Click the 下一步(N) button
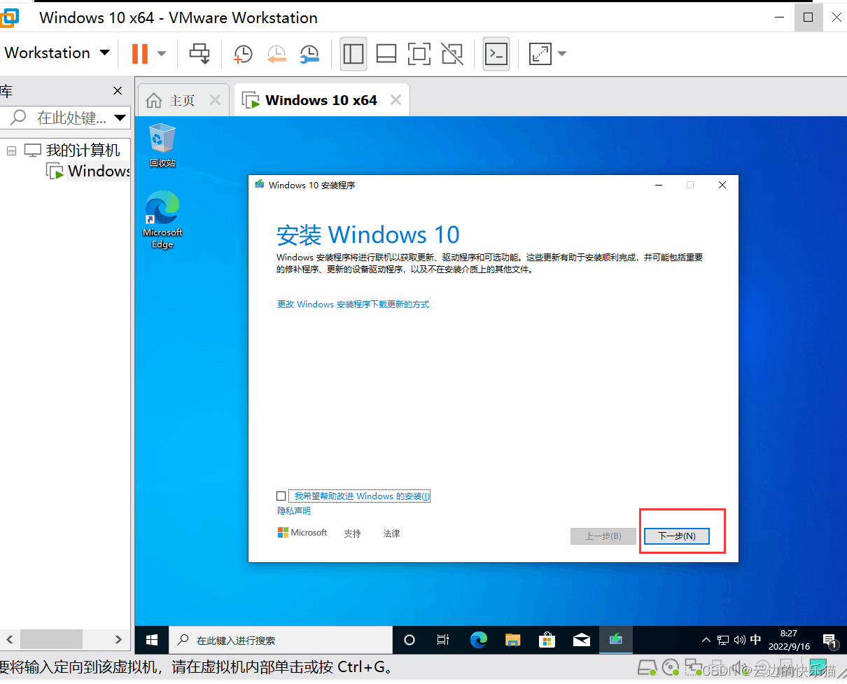Screen dimensions: 847x684 pyautogui.click(x=677, y=536)
